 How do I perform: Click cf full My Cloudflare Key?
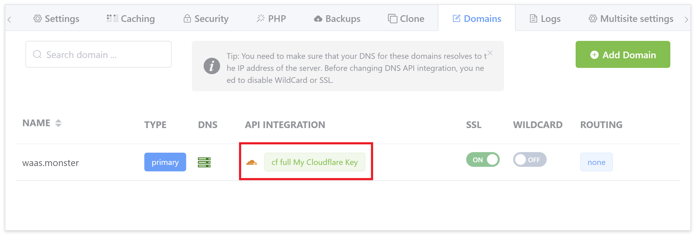[x=315, y=162]
